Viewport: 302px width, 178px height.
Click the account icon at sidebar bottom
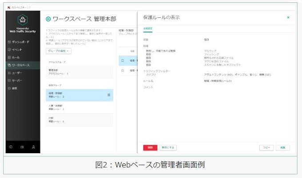[33, 147]
